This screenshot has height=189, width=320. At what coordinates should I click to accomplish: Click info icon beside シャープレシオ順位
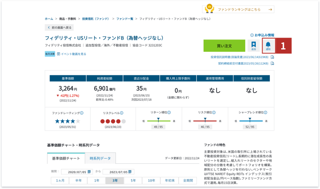point(265,112)
